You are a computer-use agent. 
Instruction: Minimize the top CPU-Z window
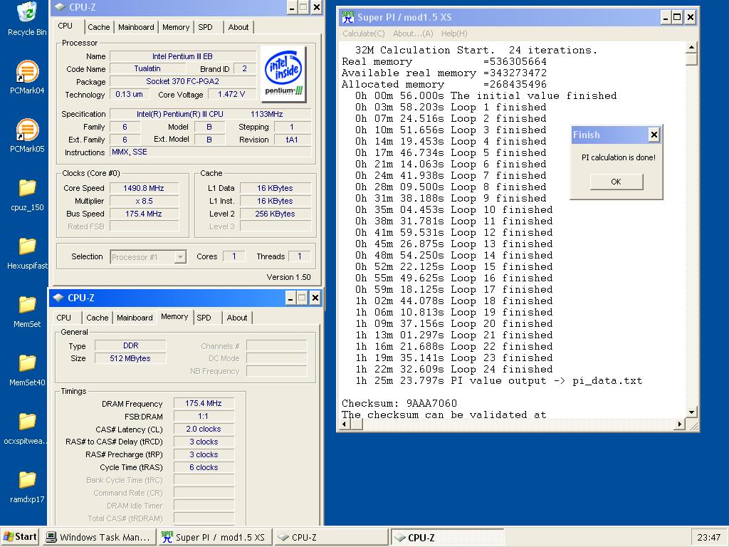[292, 7]
